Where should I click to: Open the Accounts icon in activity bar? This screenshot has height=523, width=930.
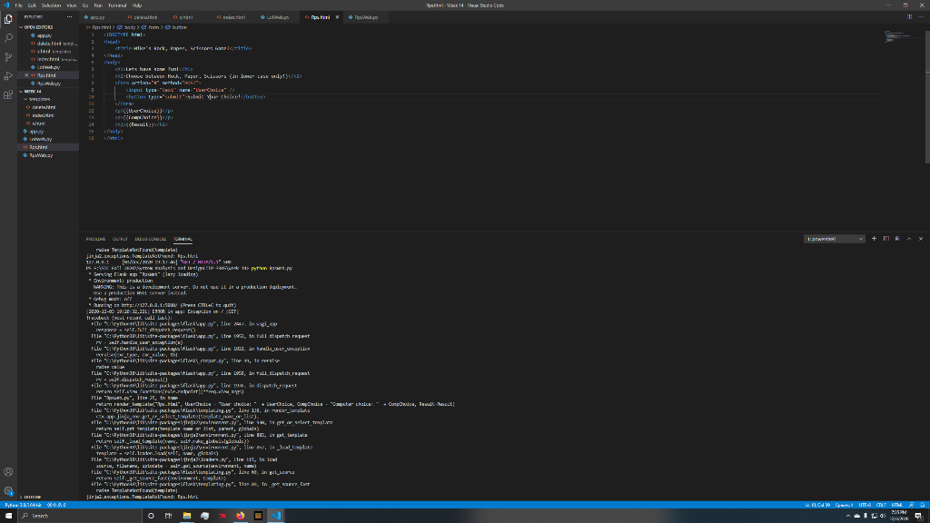[x=8, y=471]
